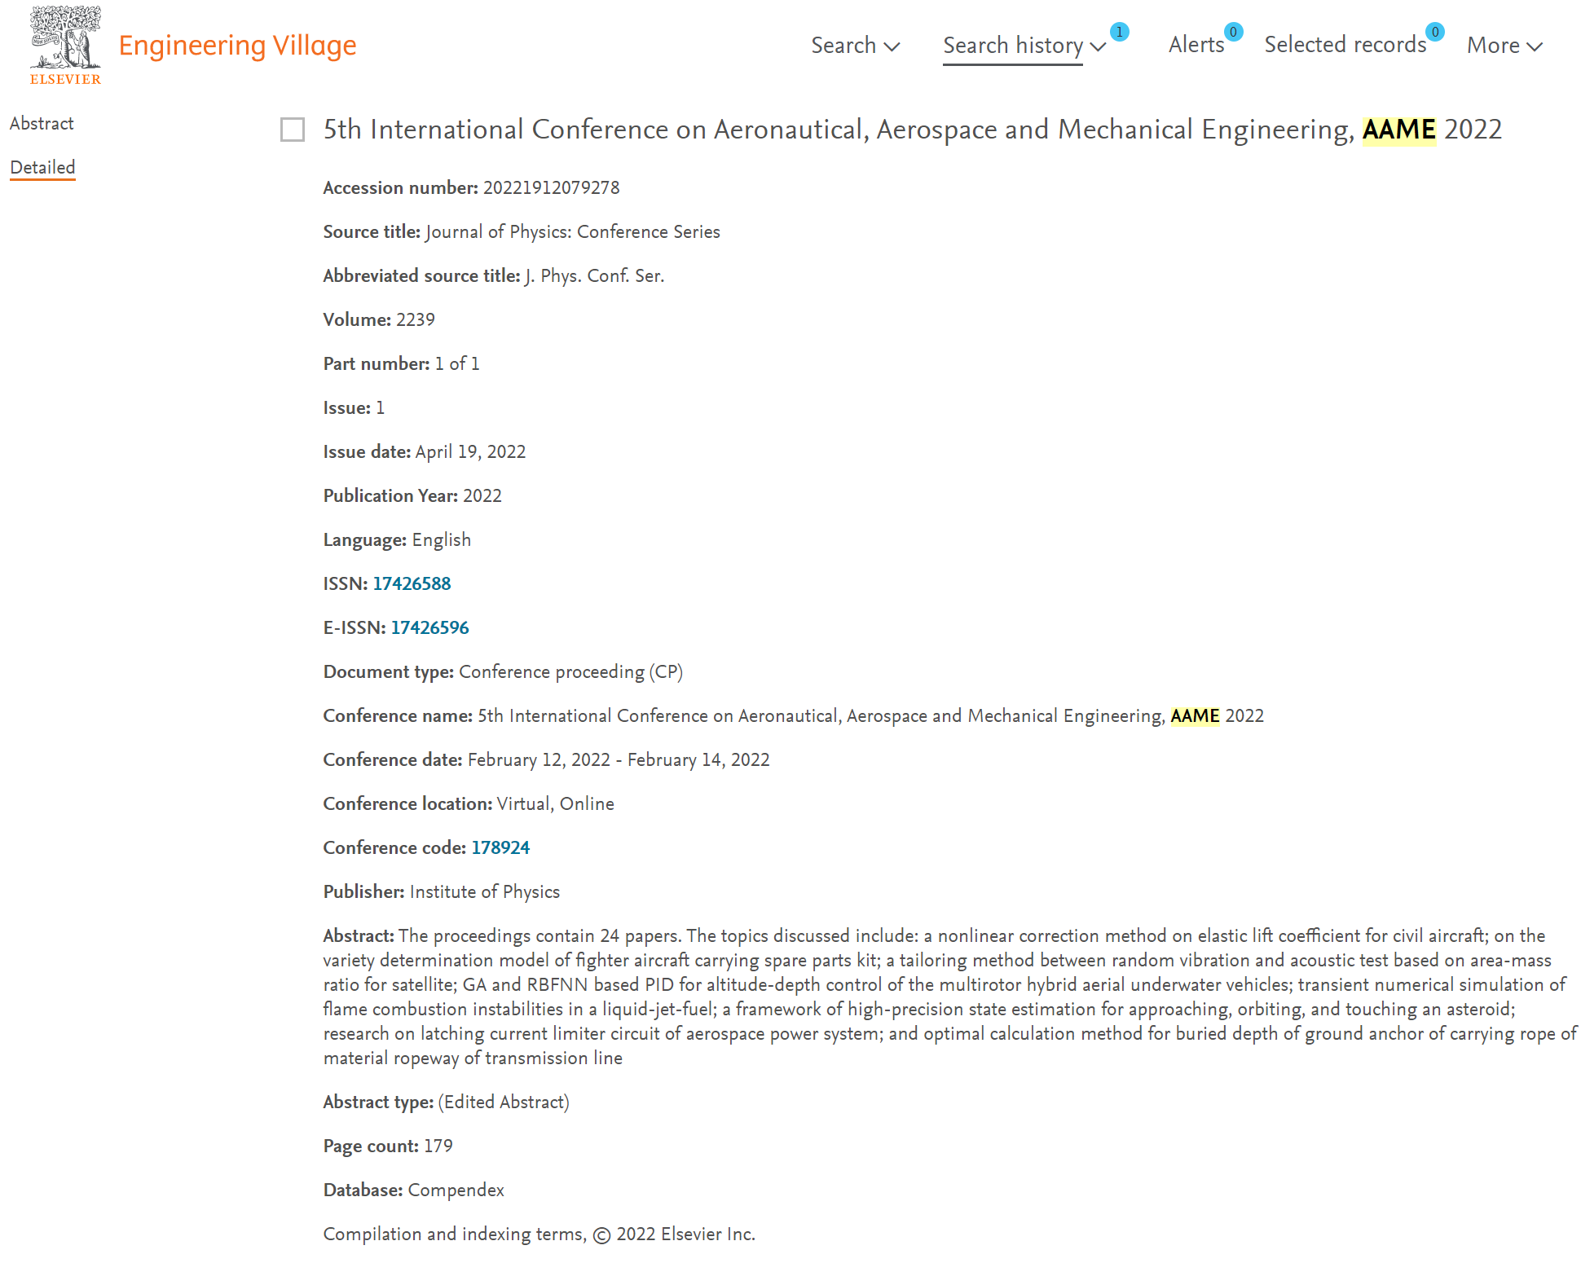This screenshot has width=1581, height=1263.
Task: Click the chevron beside Search history
Action: 1098,47
